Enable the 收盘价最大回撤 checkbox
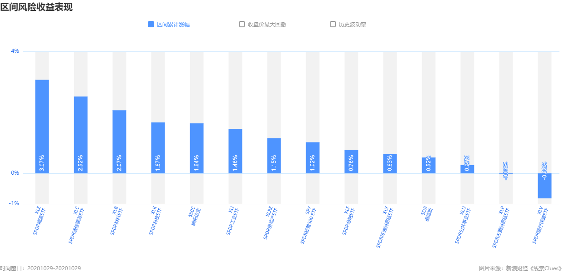 pos(242,24)
